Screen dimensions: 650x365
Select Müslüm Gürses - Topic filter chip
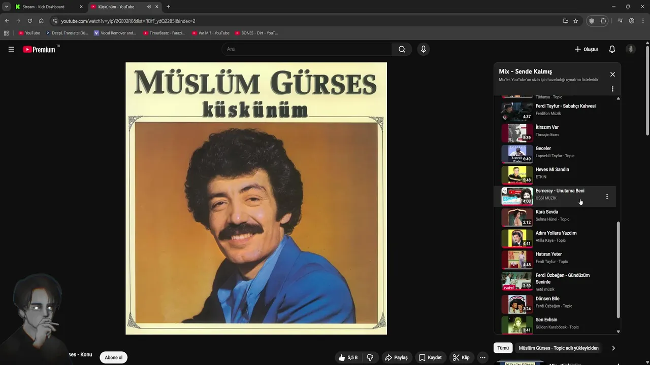(559, 348)
